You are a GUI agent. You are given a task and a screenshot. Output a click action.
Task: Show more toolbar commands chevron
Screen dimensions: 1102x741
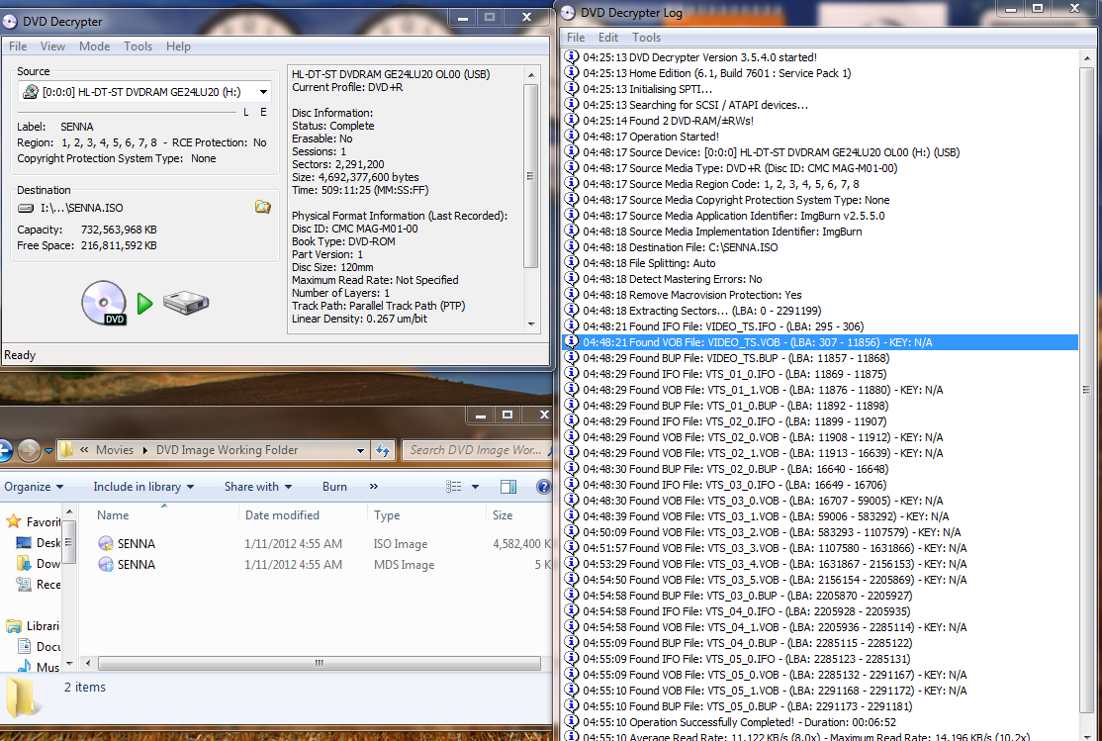373,487
